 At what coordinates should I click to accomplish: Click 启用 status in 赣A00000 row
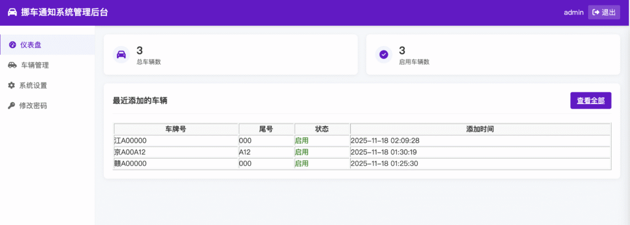click(301, 164)
